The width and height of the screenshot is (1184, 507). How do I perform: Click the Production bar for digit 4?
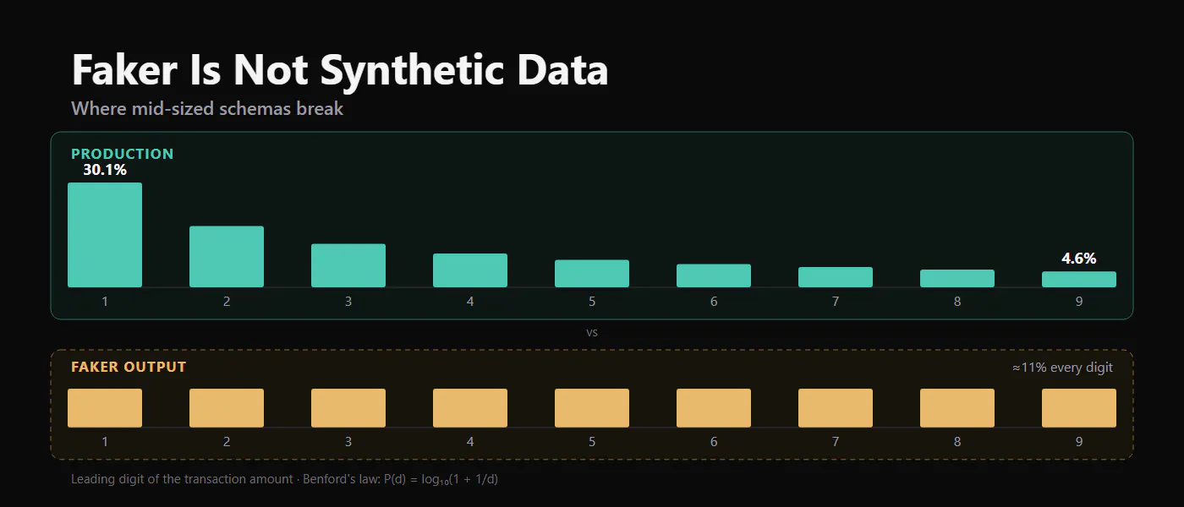(470, 270)
